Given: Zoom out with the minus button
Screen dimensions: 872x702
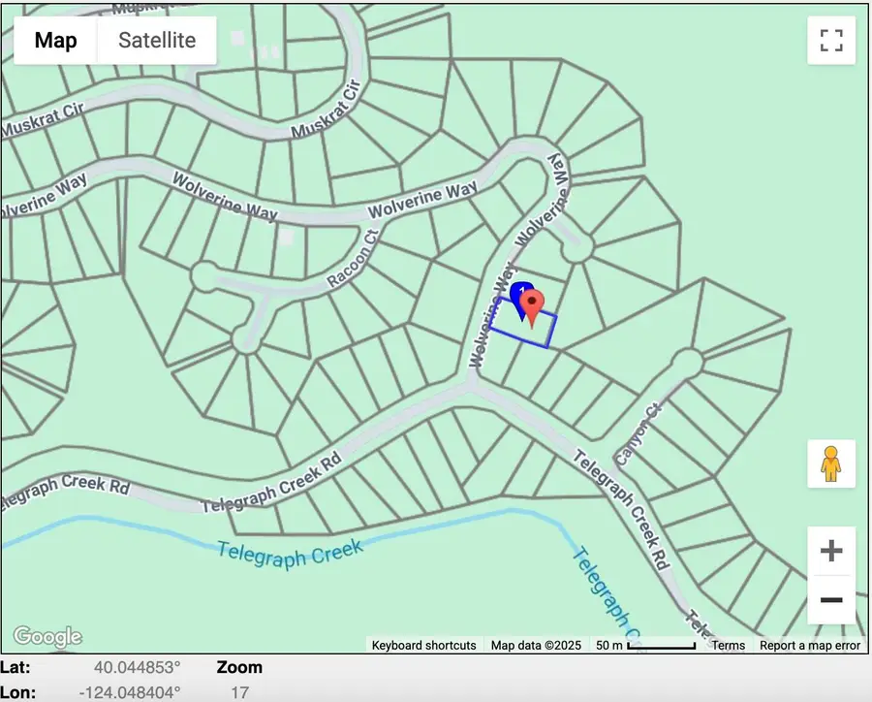Looking at the screenshot, I should [831, 599].
